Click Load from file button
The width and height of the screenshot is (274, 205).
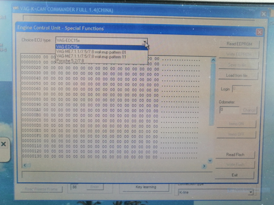point(238,76)
